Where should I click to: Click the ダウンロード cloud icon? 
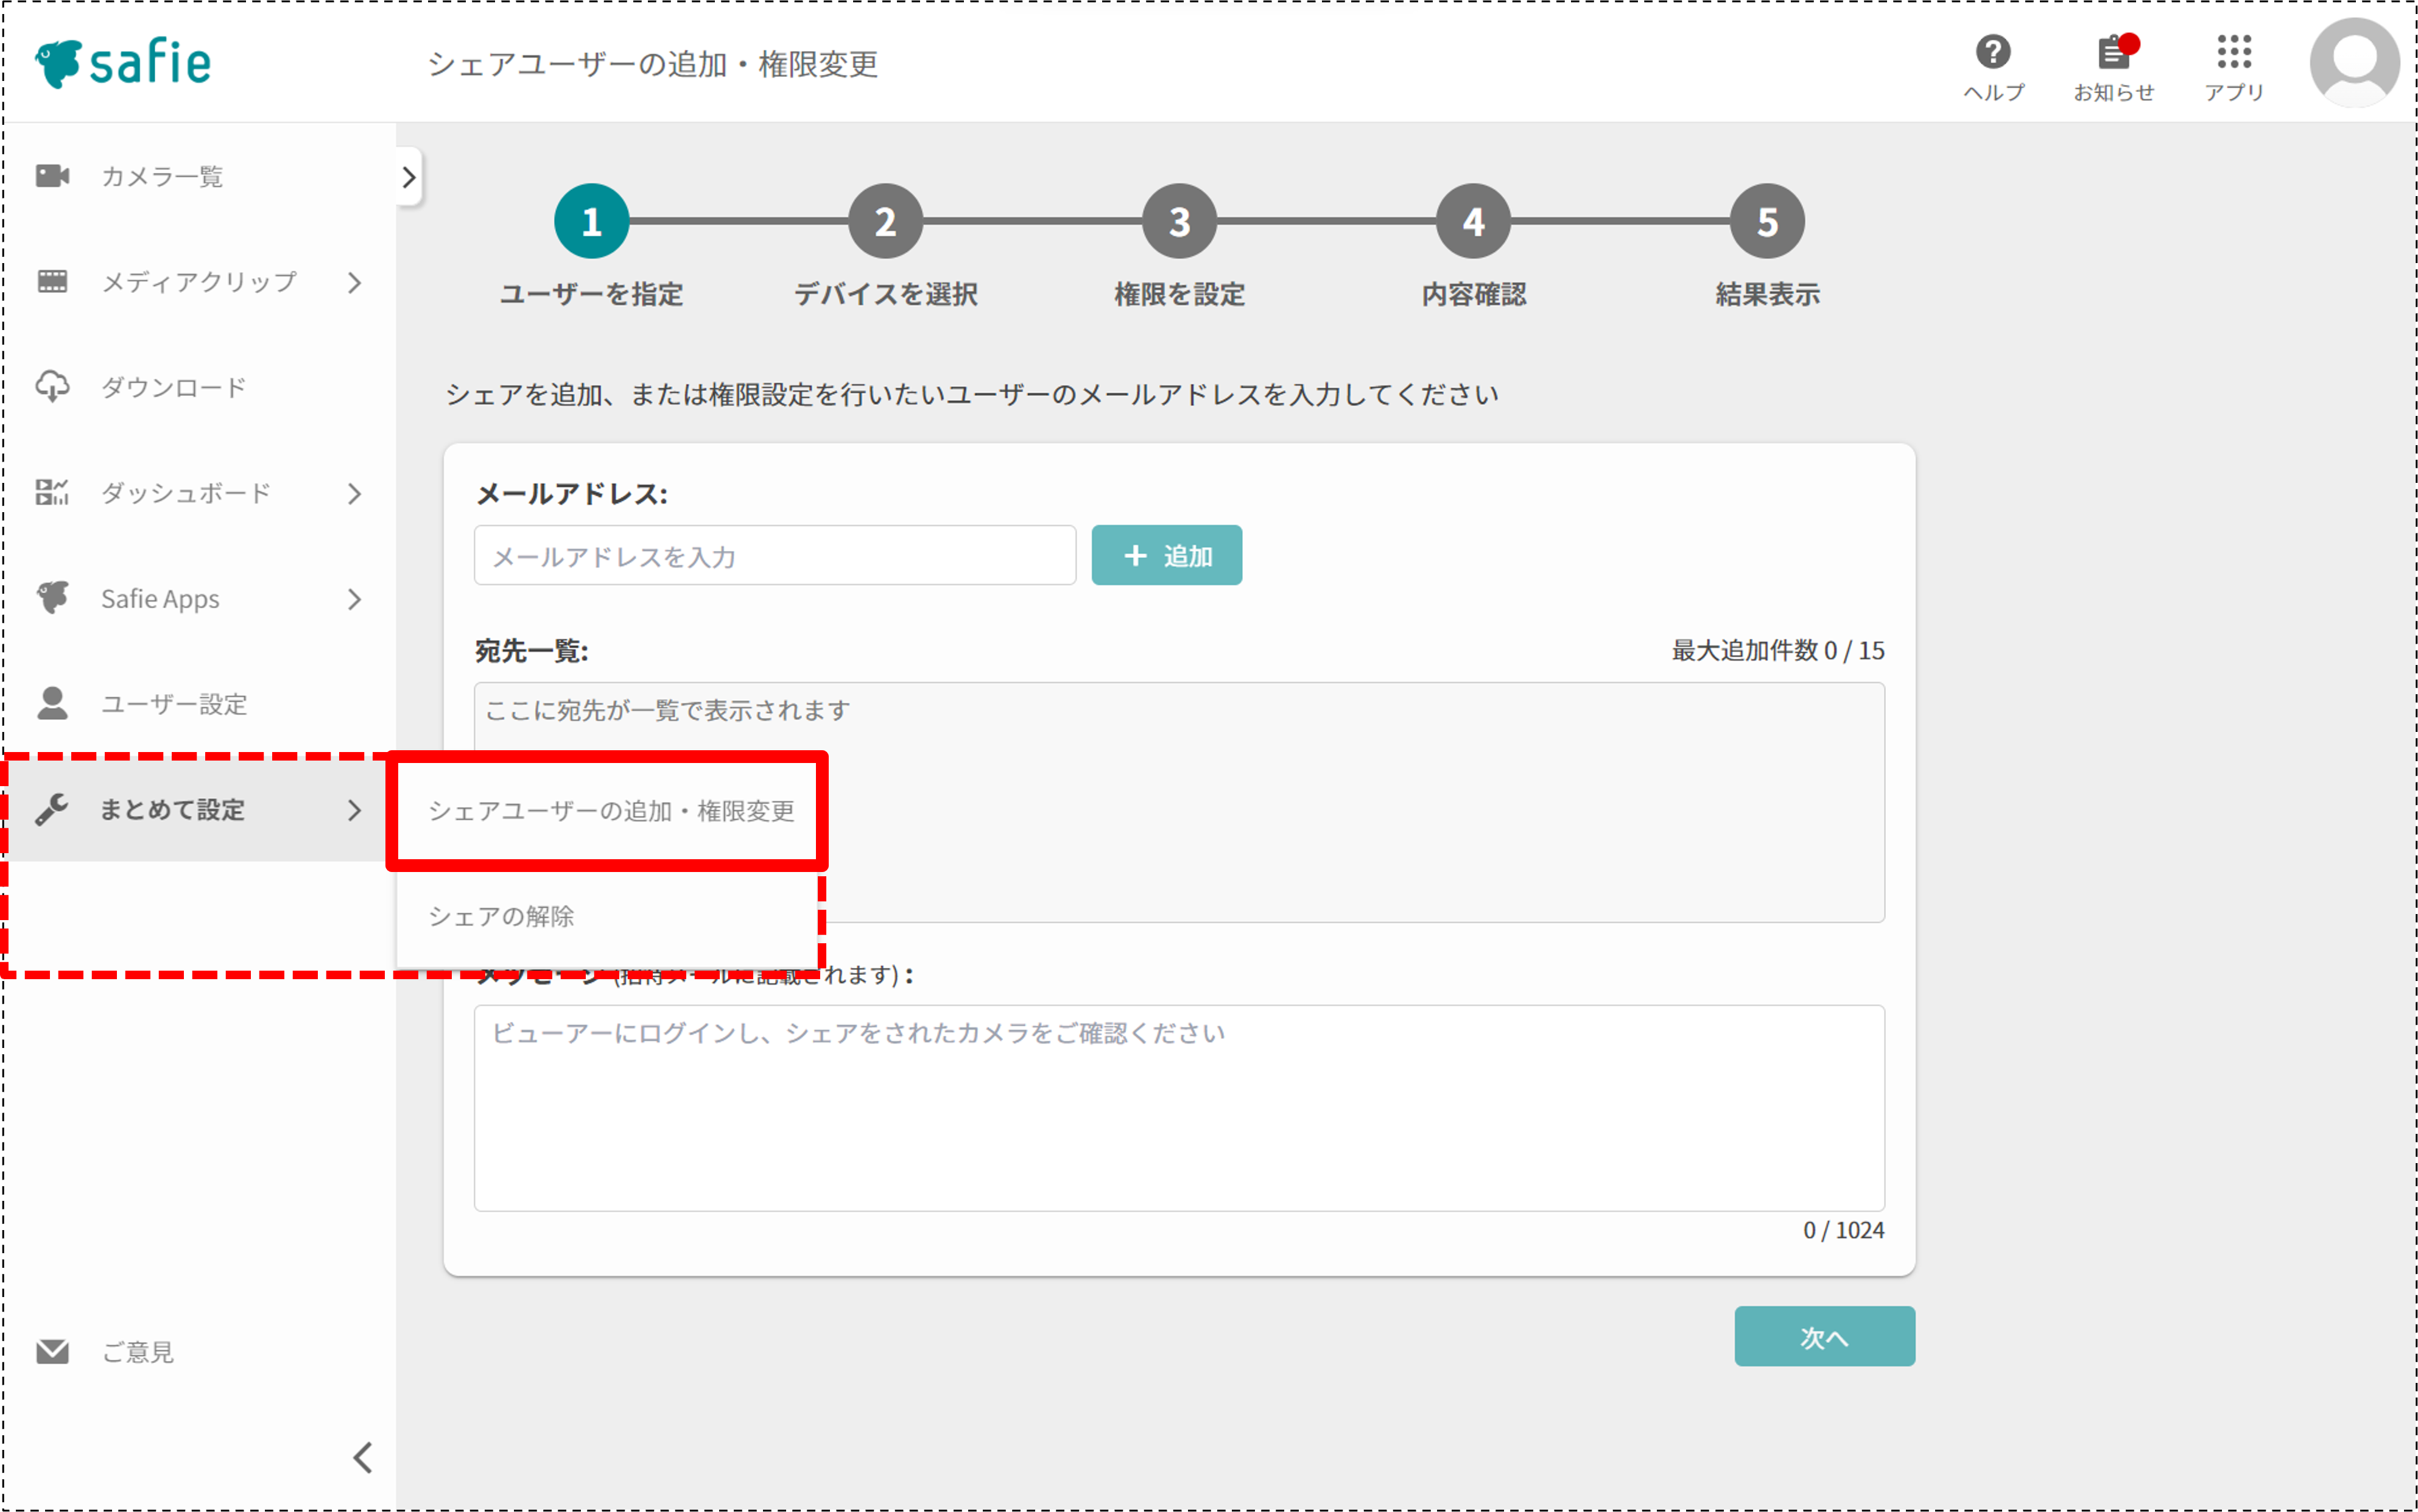pyautogui.click(x=52, y=387)
